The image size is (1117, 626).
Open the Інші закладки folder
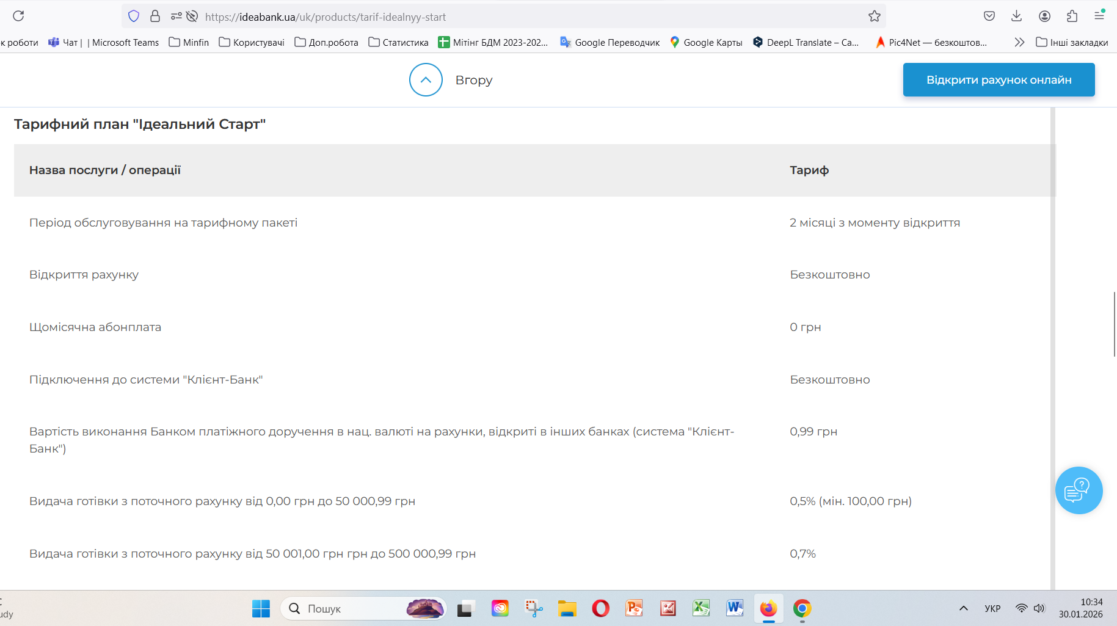pos(1072,42)
